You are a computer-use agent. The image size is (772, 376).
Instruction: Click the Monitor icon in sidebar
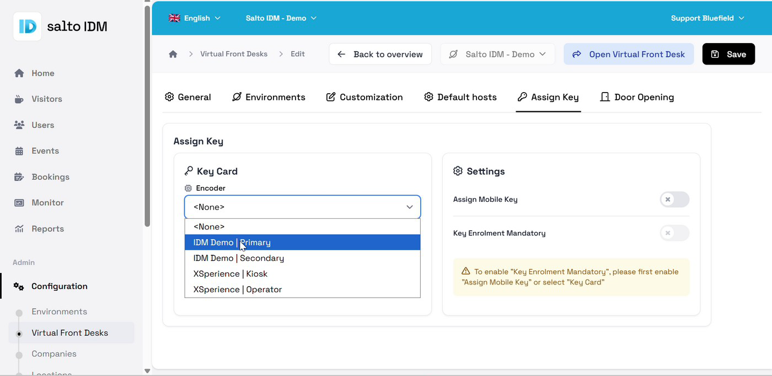point(19,203)
